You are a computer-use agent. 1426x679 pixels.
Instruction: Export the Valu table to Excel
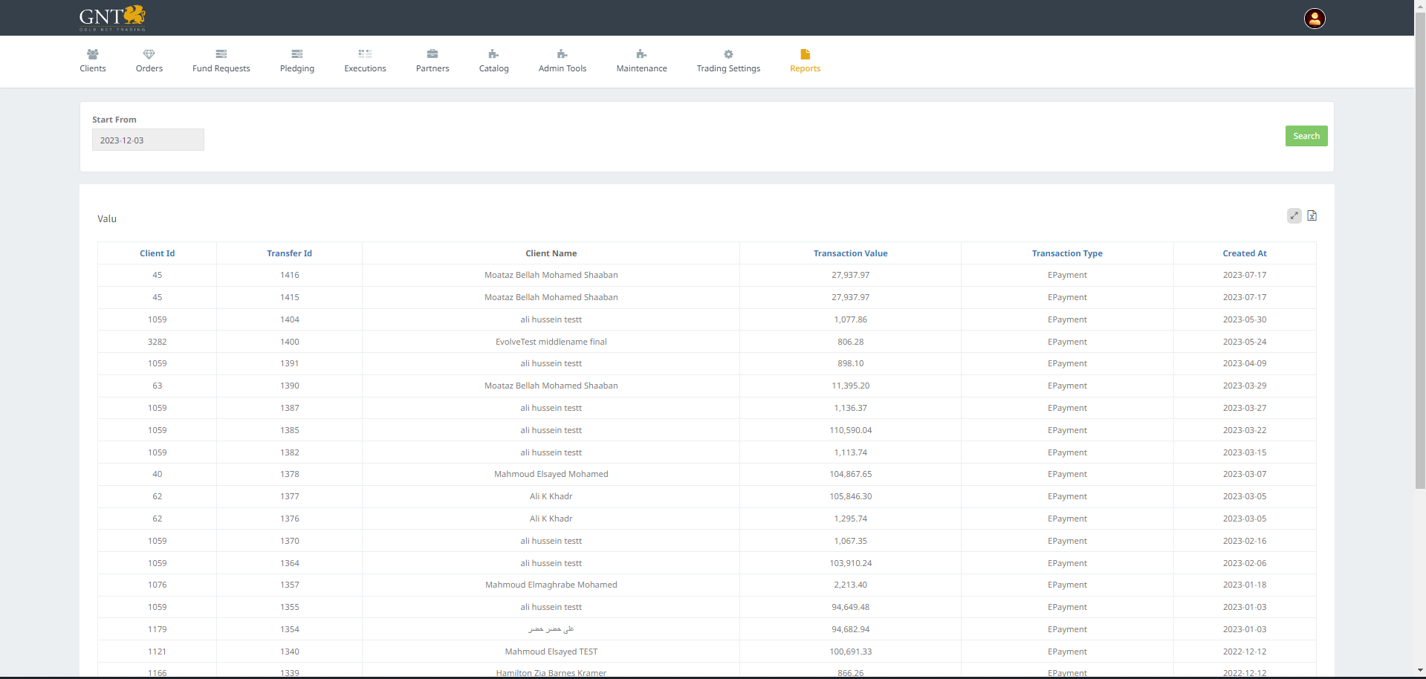tap(1312, 215)
